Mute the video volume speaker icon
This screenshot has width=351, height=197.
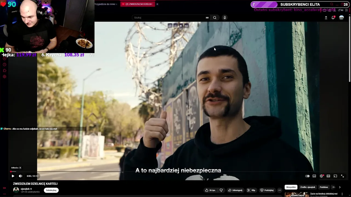20,176
